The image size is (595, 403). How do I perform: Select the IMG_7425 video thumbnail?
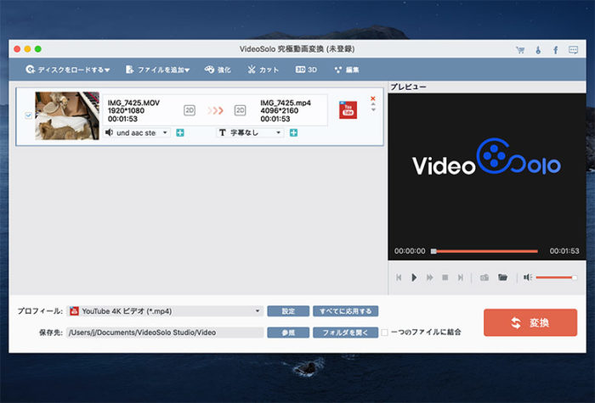67,116
